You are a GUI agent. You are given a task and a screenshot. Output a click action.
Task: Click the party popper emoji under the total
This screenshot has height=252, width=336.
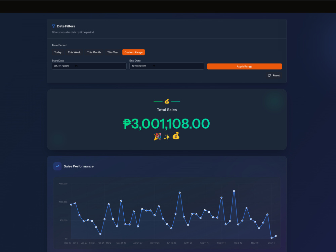pyautogui.click(x=158, y=136)
